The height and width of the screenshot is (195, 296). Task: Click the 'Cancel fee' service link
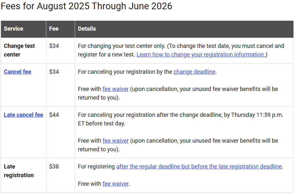point(18,72)
